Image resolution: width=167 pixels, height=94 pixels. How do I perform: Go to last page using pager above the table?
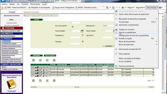54,60
